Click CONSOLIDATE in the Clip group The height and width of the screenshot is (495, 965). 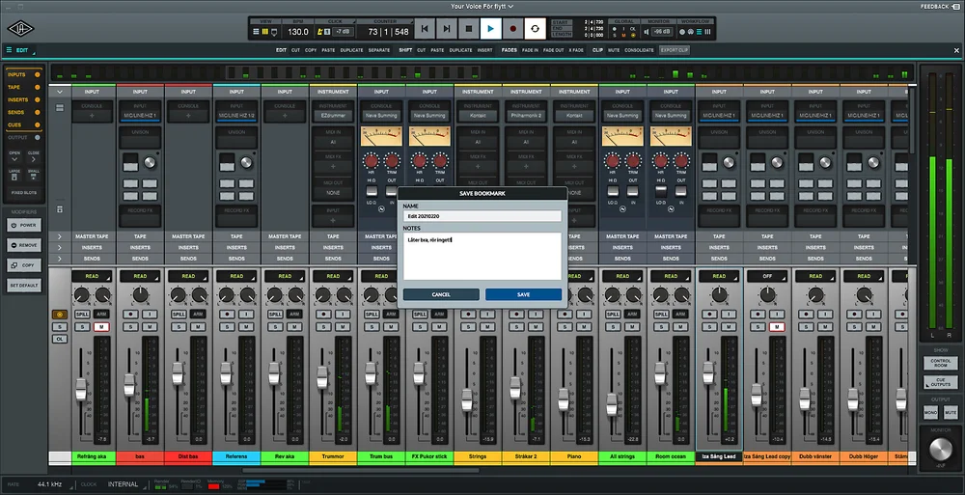pos(639,50)
